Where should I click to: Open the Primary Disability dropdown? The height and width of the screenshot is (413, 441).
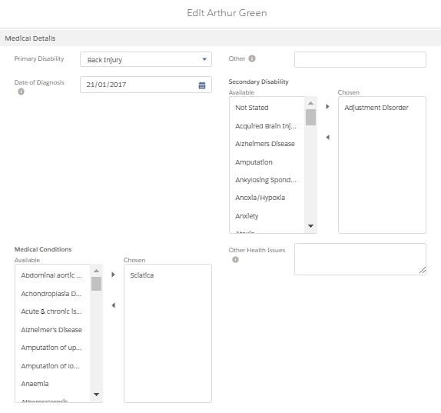(x=146, y=59)
